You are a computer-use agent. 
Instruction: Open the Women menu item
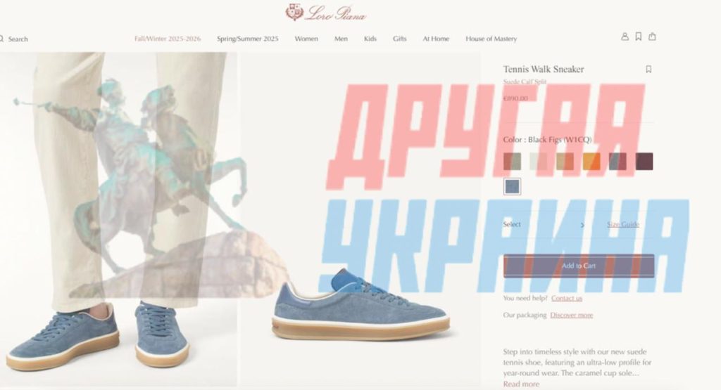pyautogui.click(x=306, y=39)
